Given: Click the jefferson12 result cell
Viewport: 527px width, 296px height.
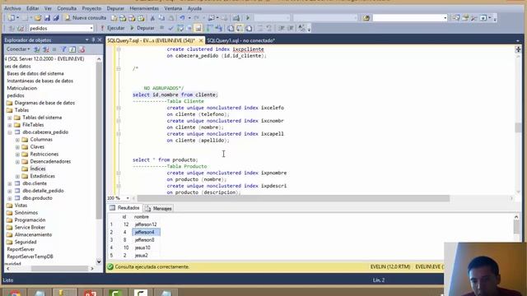Looking at the screenshot, I should tap(146, 224).
